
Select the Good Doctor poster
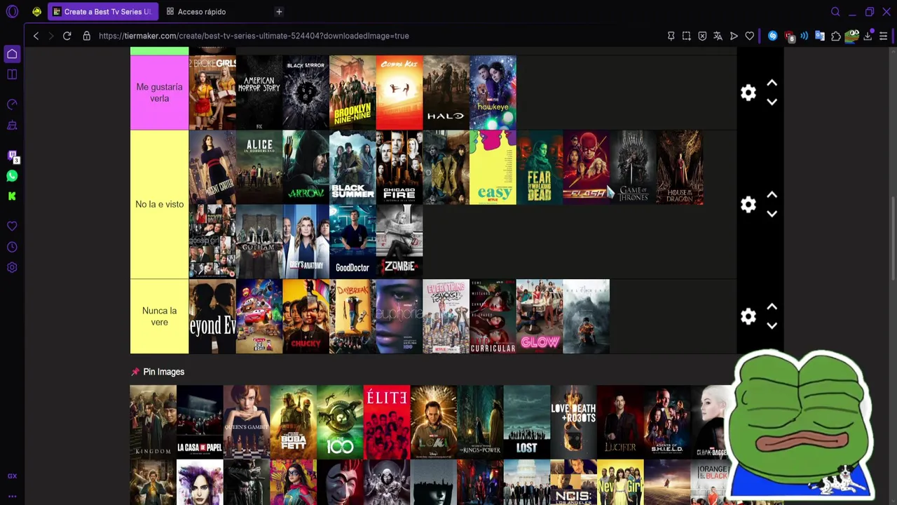tap(352, 241)
